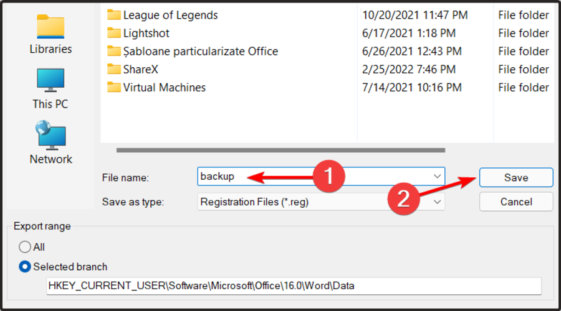
Task: Click the Virtual Machines folder icon
Action: tap(114, 88)
